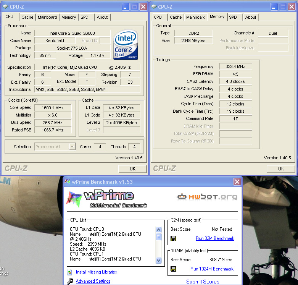Image resolution: width=298 pixels, height=285 pixels.
Task: Click the save icon in 1024M stability test
Action: pyautogui.click(x=173, y=269)
